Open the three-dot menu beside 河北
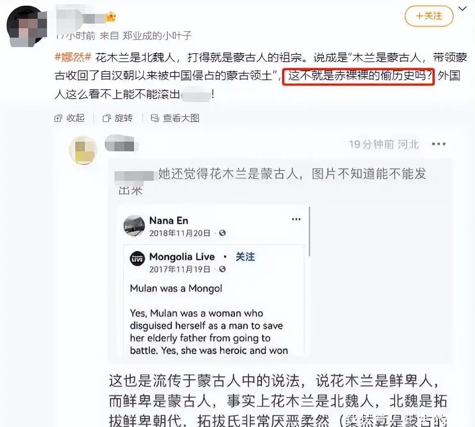 coord(439,144)
